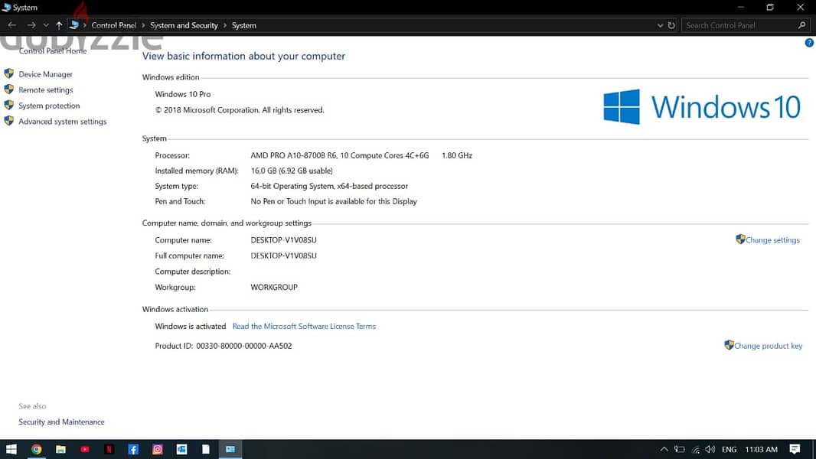Select the processor text AMD PRO A10-8700B
This screenshot has height=459, width=816.
340,155
